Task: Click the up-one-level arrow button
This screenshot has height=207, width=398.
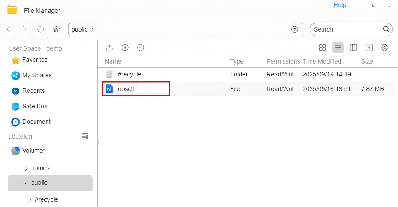Action: point(295,29)
